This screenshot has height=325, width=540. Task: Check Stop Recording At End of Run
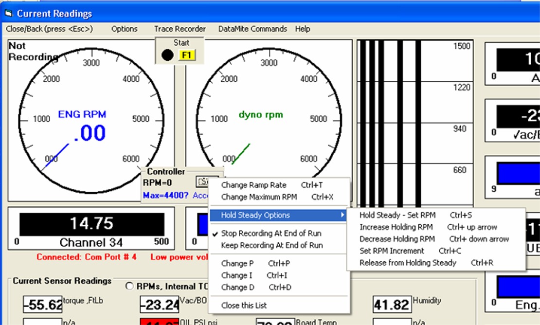(x=271, y=233)
